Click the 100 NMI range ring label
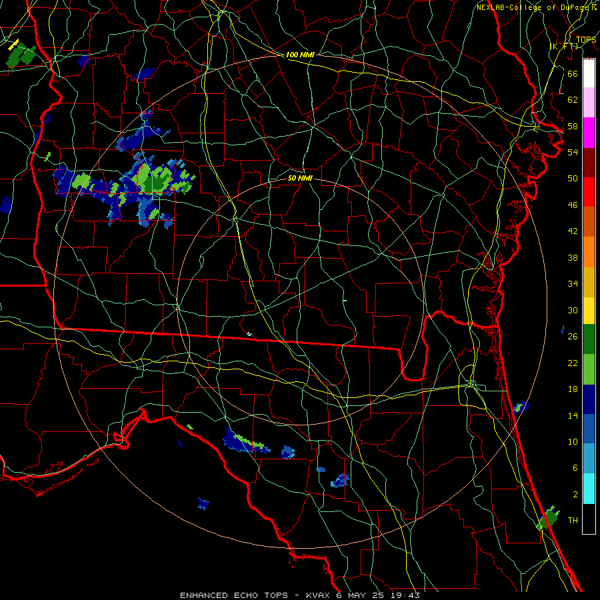This screenshot has width=600, height=600. click(x=300, y=55)
